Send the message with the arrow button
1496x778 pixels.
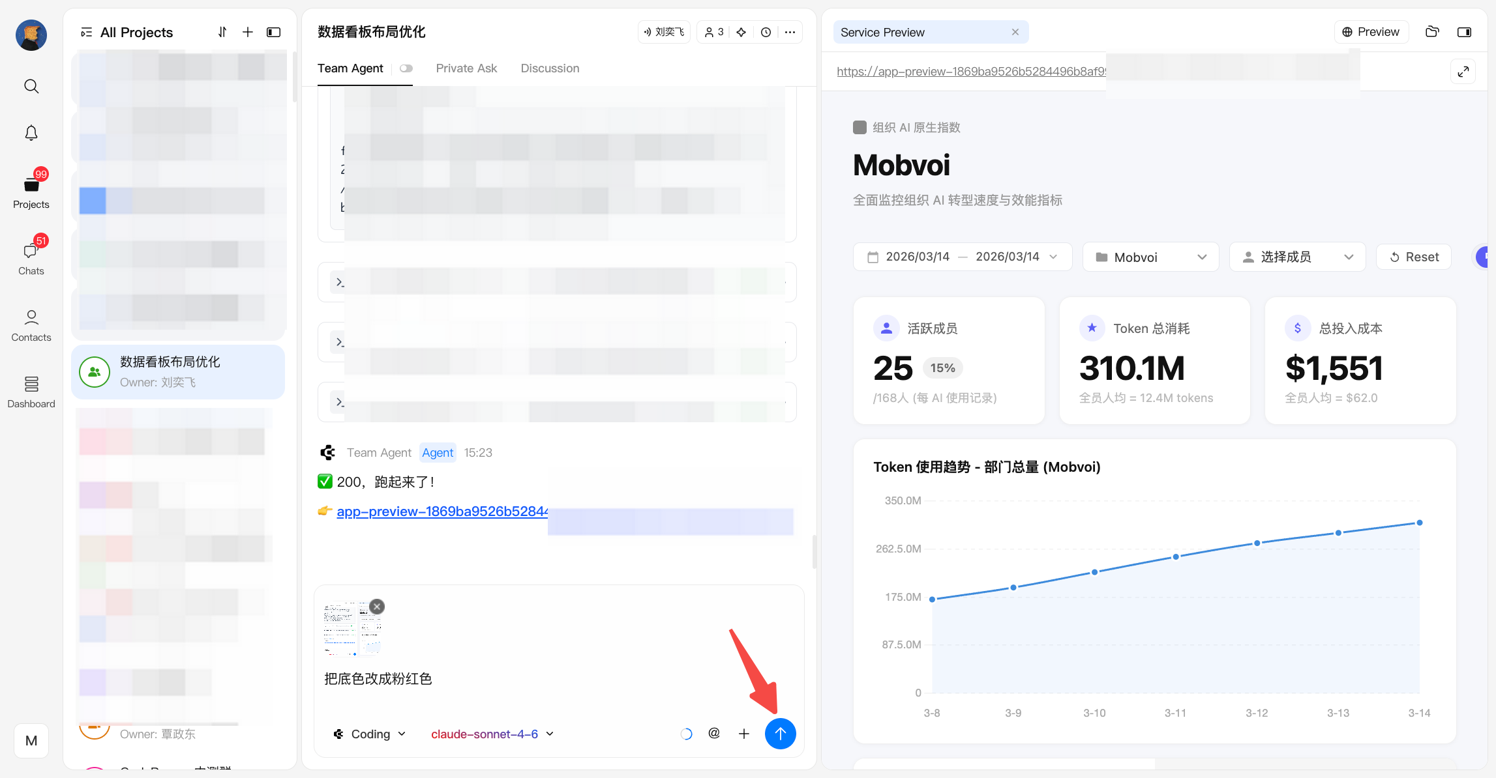coord(781,734)
